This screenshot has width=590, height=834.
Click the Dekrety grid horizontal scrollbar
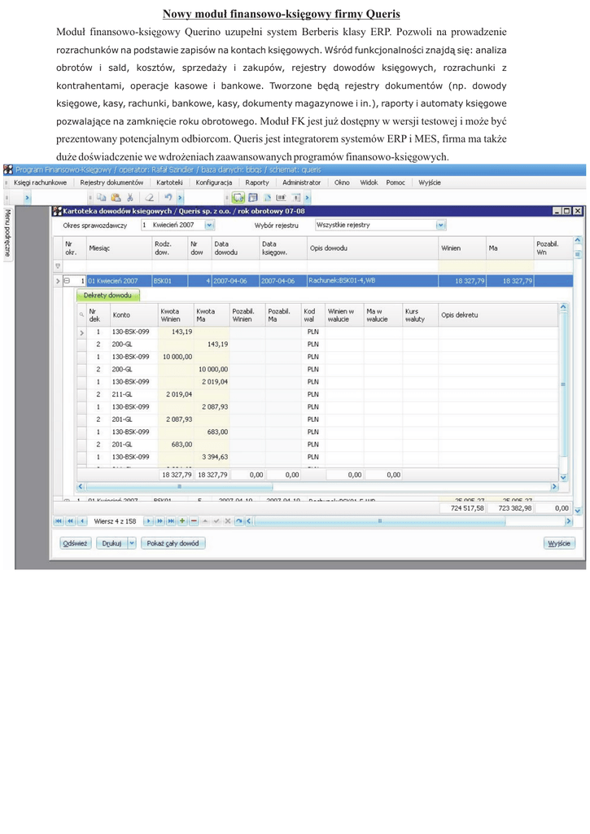tap(317, 487)
